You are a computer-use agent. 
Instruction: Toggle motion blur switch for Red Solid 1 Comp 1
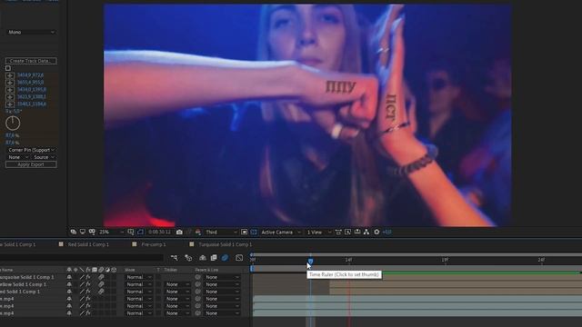(101, 292)
